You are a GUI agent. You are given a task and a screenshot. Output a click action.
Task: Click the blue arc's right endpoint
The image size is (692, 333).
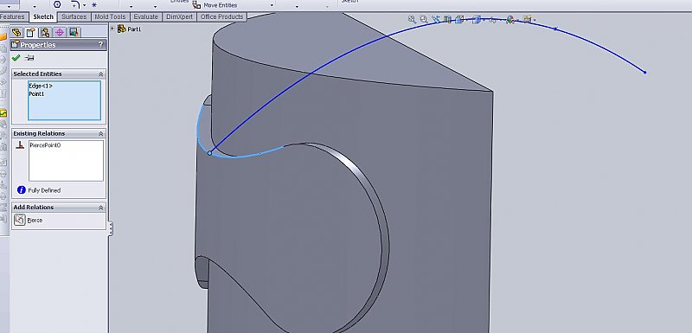pos(645,73)
